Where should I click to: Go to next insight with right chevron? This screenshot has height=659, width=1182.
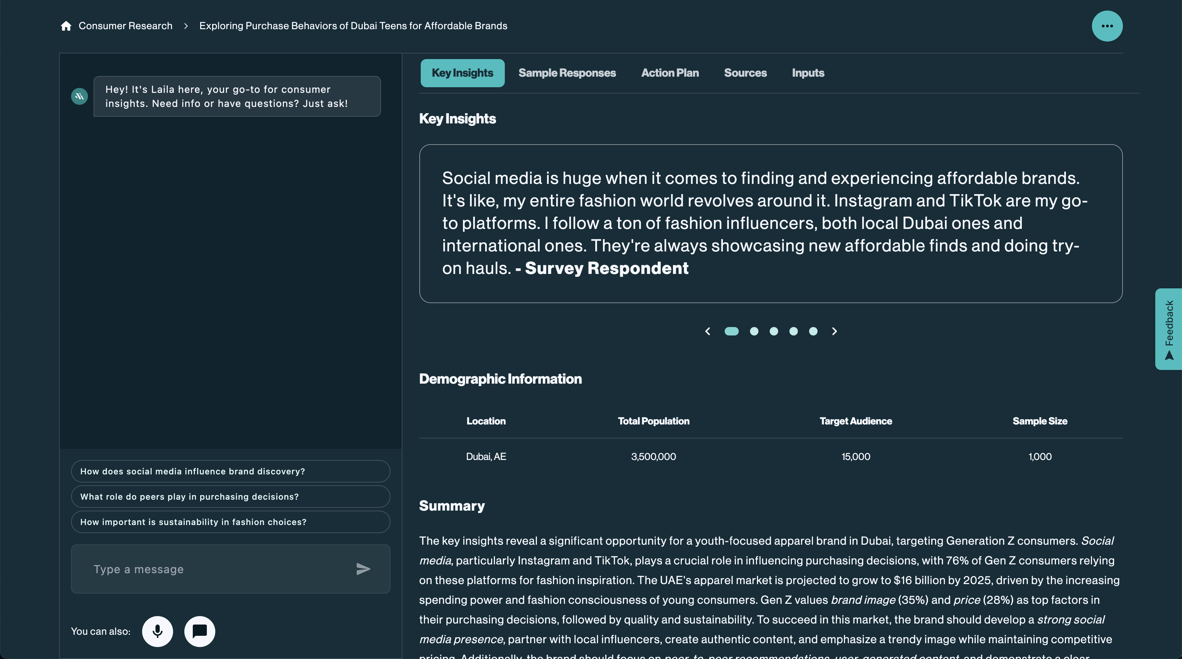pyautogui.click(x=834, y=331)
